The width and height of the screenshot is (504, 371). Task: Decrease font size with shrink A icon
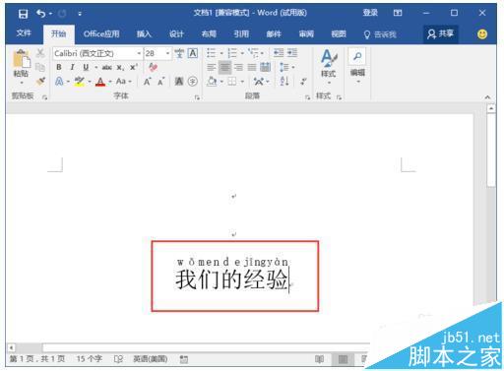point(160,82)
